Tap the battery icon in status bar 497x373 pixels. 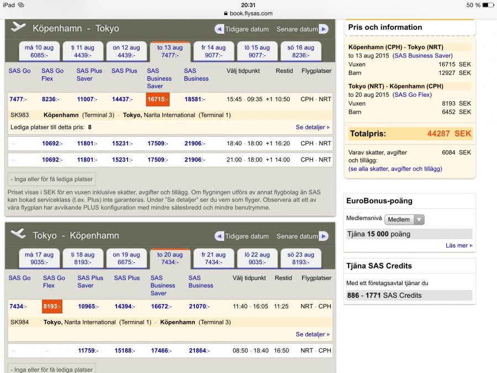click(488, 5)
